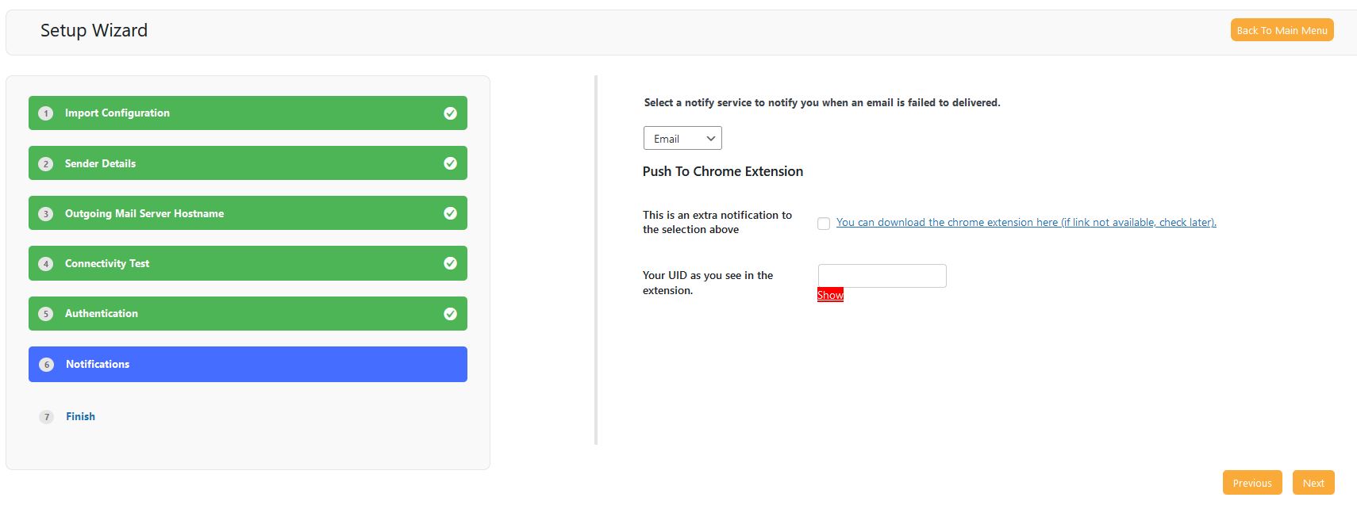Click Back To Main Menu button
Image resolution: width=1357 pixels, height=505 pixels.
point(1282,30)
